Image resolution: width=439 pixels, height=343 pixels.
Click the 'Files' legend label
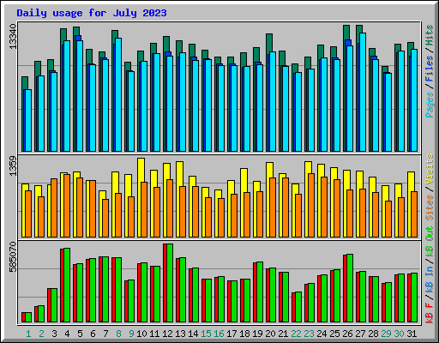430,69
